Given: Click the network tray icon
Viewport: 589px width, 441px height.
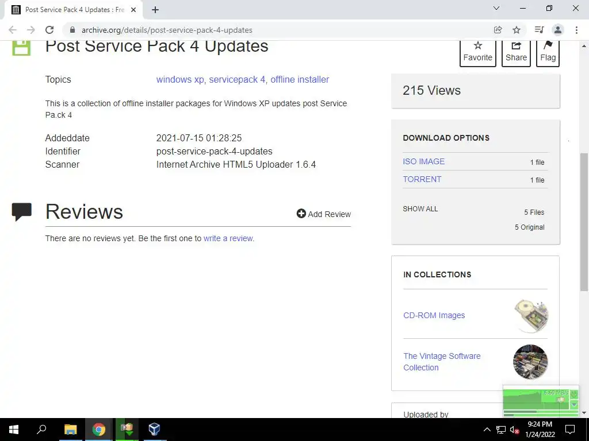Looking at the screenshot, I should 501,430.
